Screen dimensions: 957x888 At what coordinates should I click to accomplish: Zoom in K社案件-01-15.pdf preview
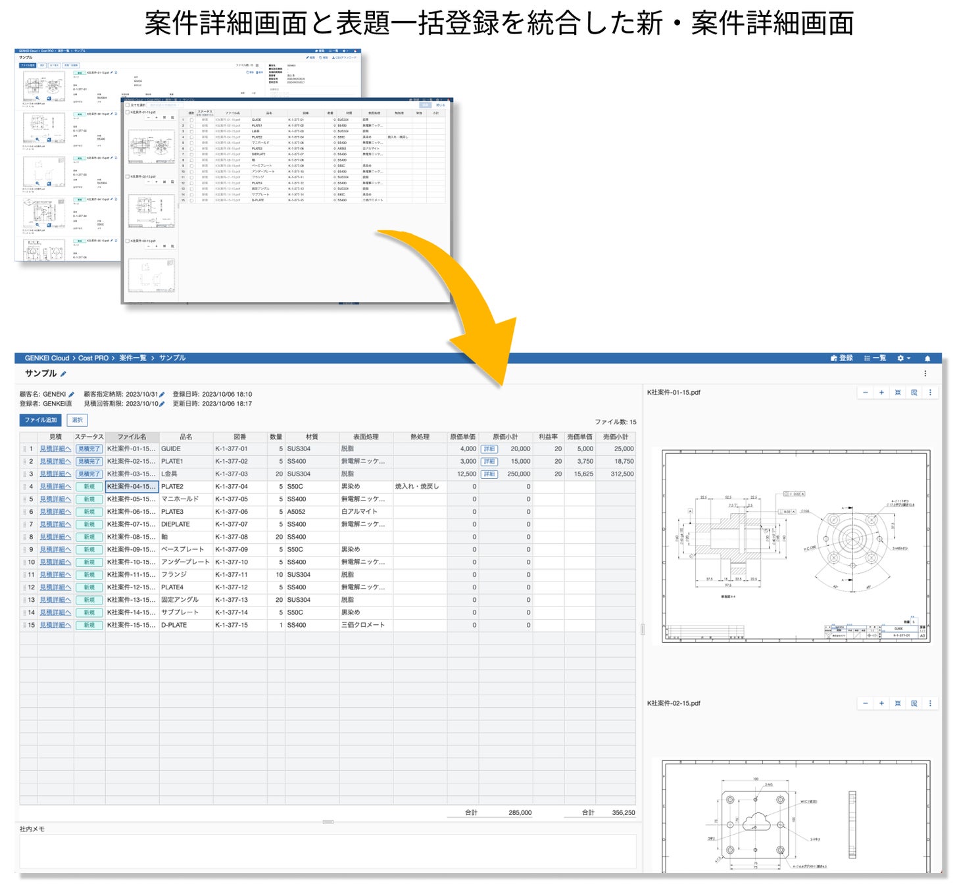[x=881, y=393]
